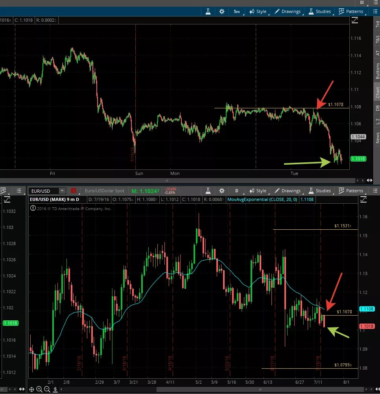Switch to the L2 side tab

click(377, 121)
